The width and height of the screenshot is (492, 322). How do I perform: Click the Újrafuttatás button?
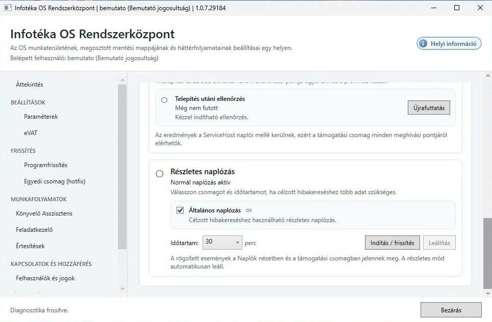tap(429, 108)
